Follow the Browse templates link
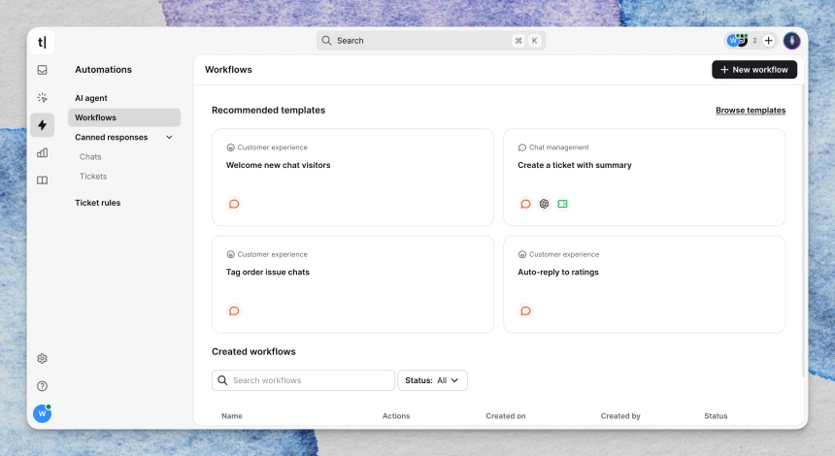Image resolution: width=835 pixels, height=456 pixels. coord(751,111)
